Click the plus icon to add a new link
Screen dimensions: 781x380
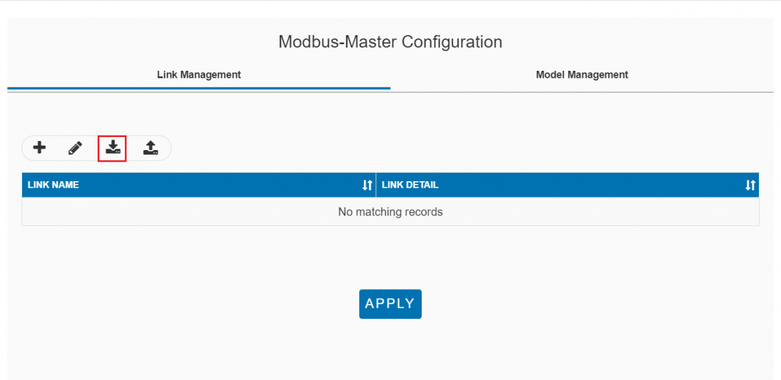point(39,148)
